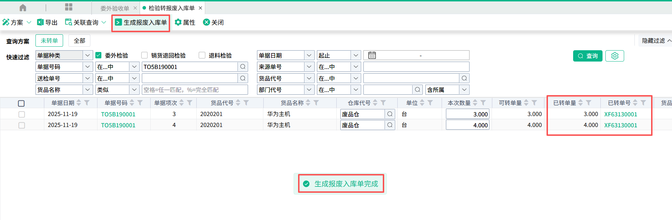The width and height of the screenshot is (672, 220).
Task: Open link XF63130001 in first row
Action: coord(620,114)
